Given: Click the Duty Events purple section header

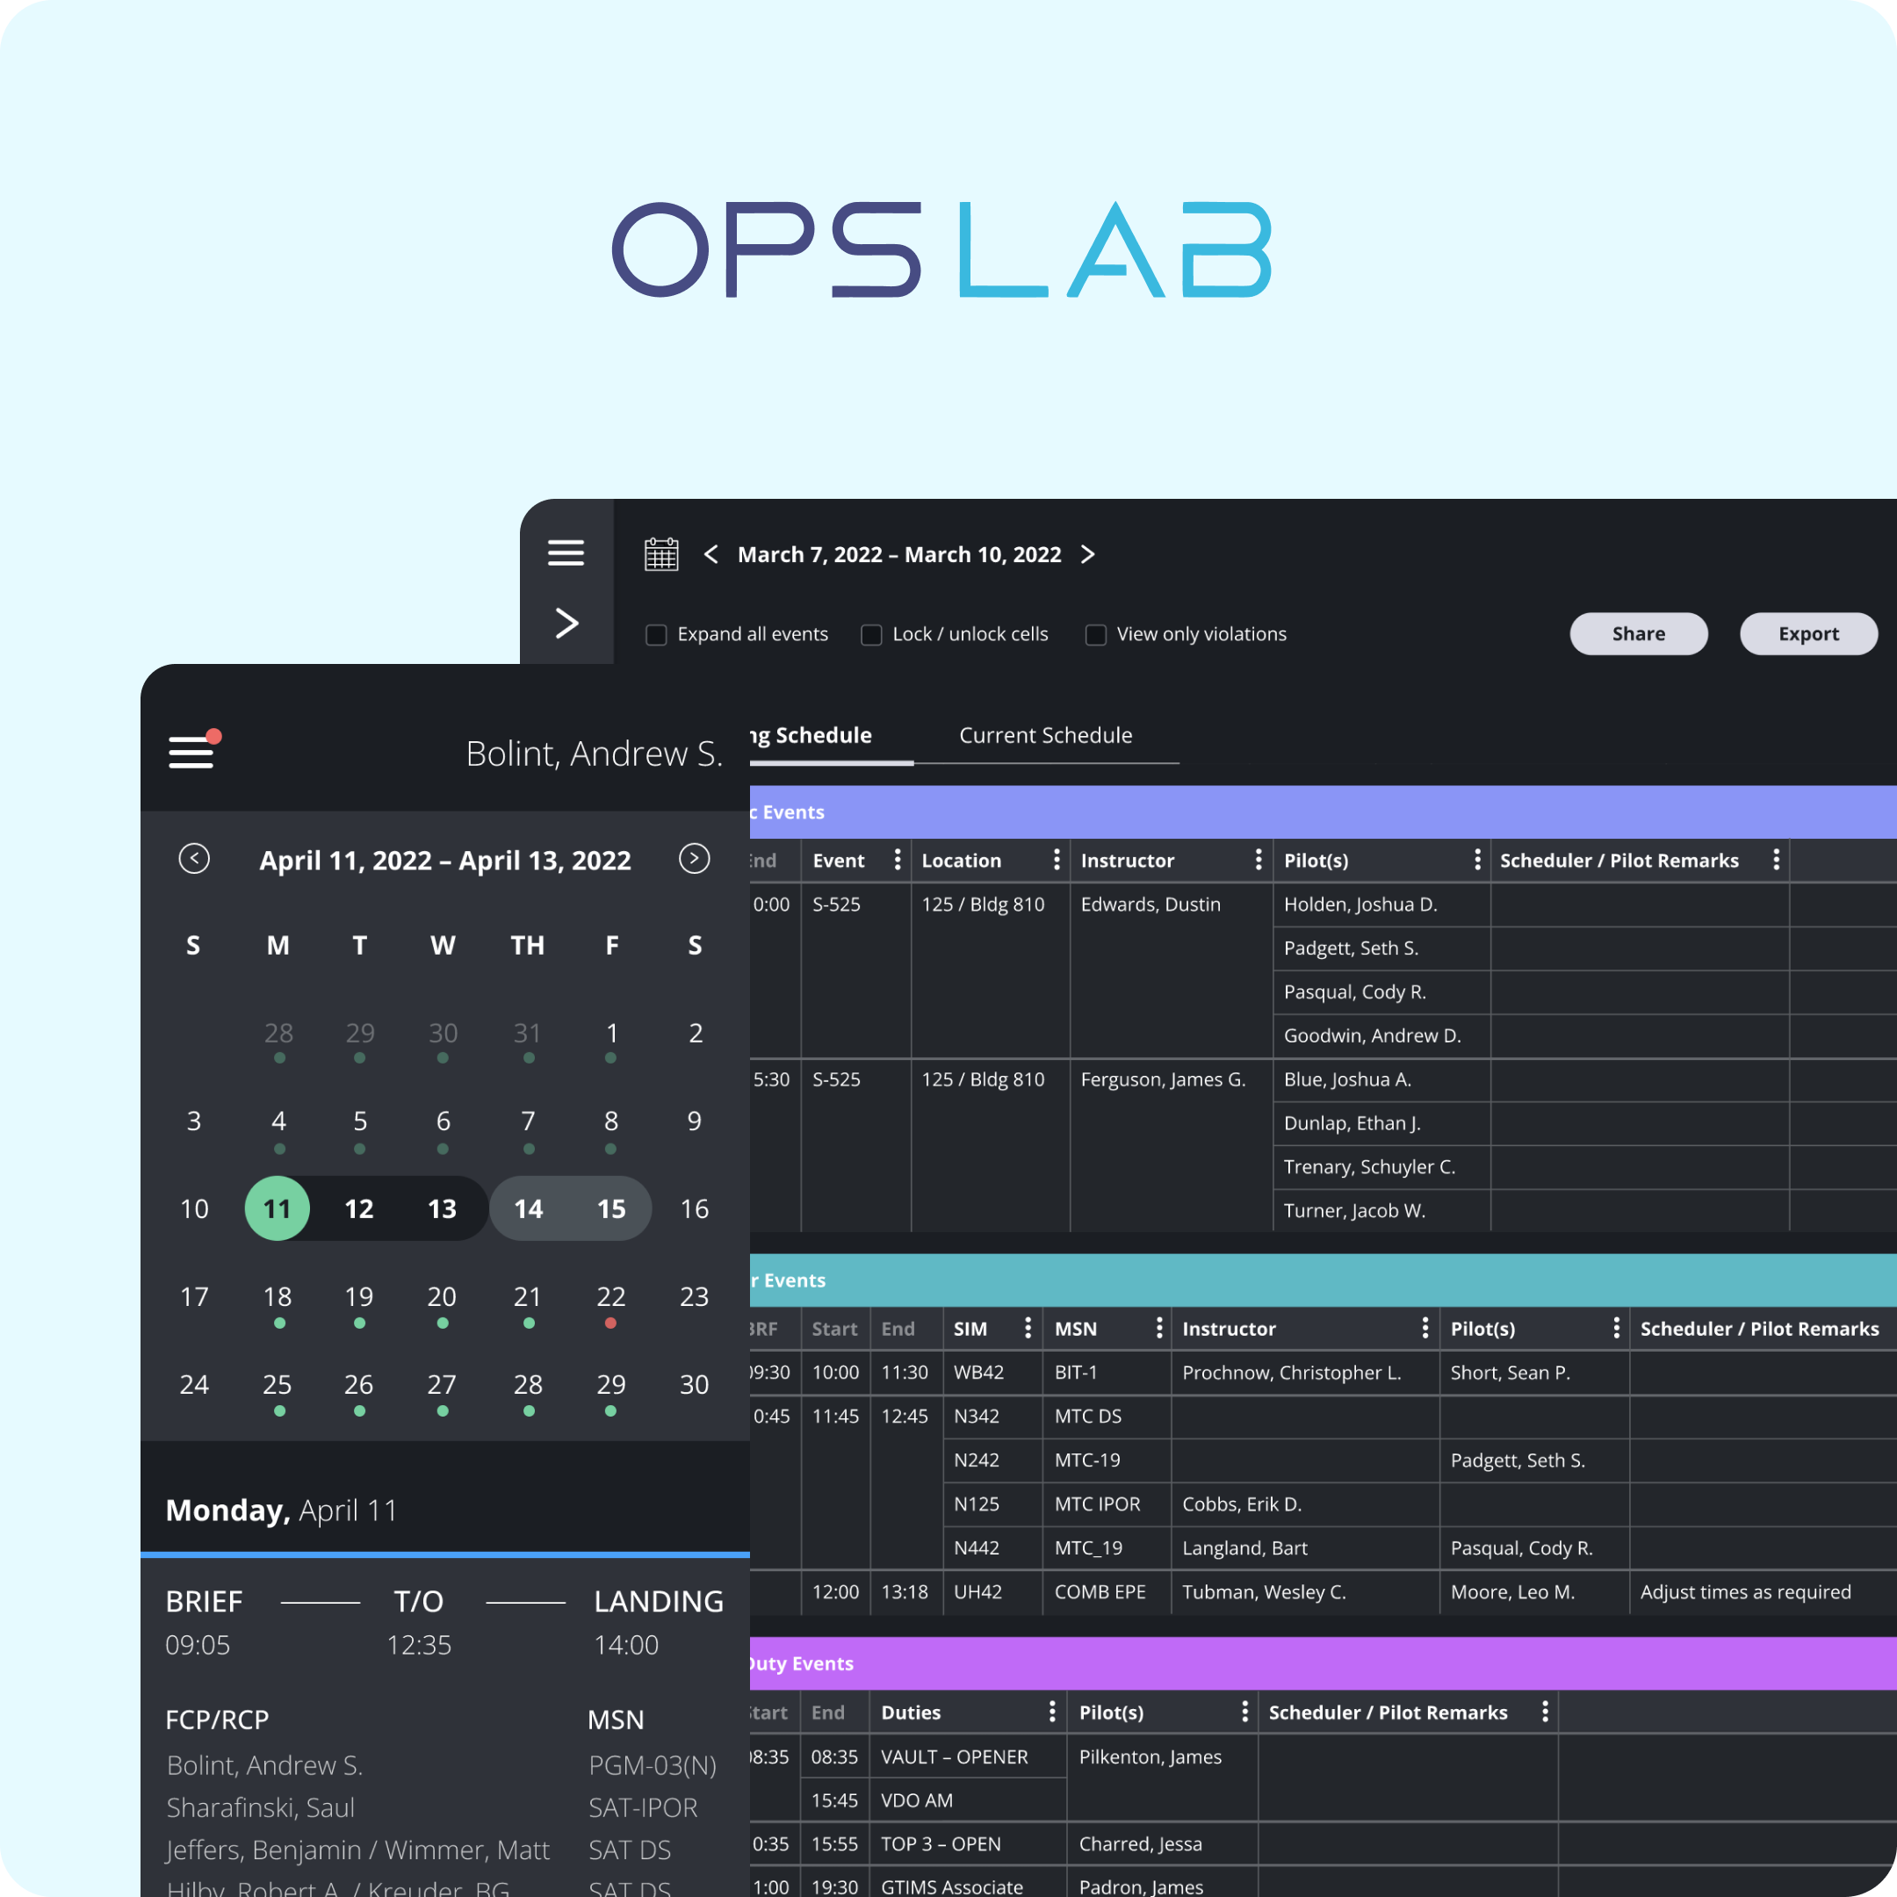Looking at the screenshot, I should point(1323,1663).
